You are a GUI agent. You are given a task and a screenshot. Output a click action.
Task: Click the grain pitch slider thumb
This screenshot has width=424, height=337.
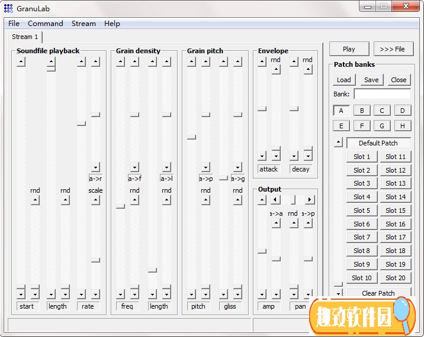click(x=191, y=137)
